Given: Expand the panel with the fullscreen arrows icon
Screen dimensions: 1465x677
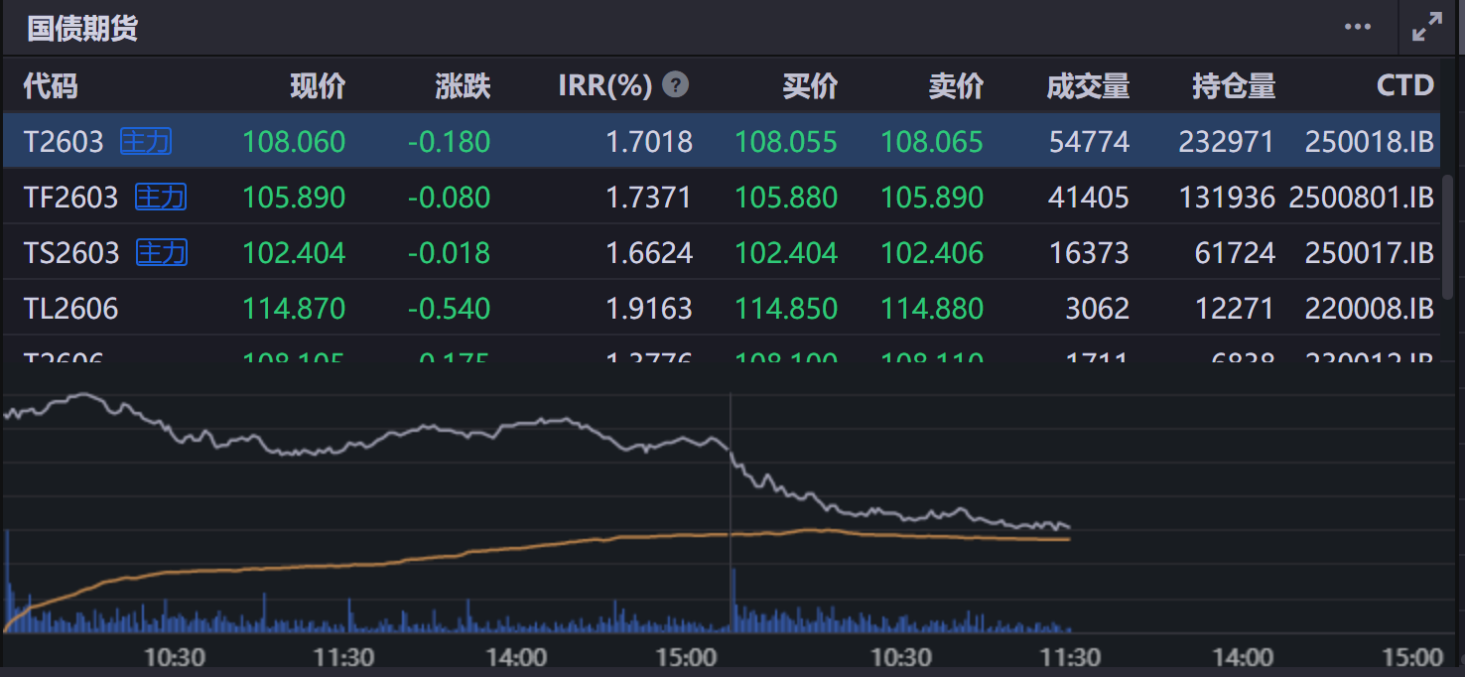Looking at the screenshot, I should 1427,28.
